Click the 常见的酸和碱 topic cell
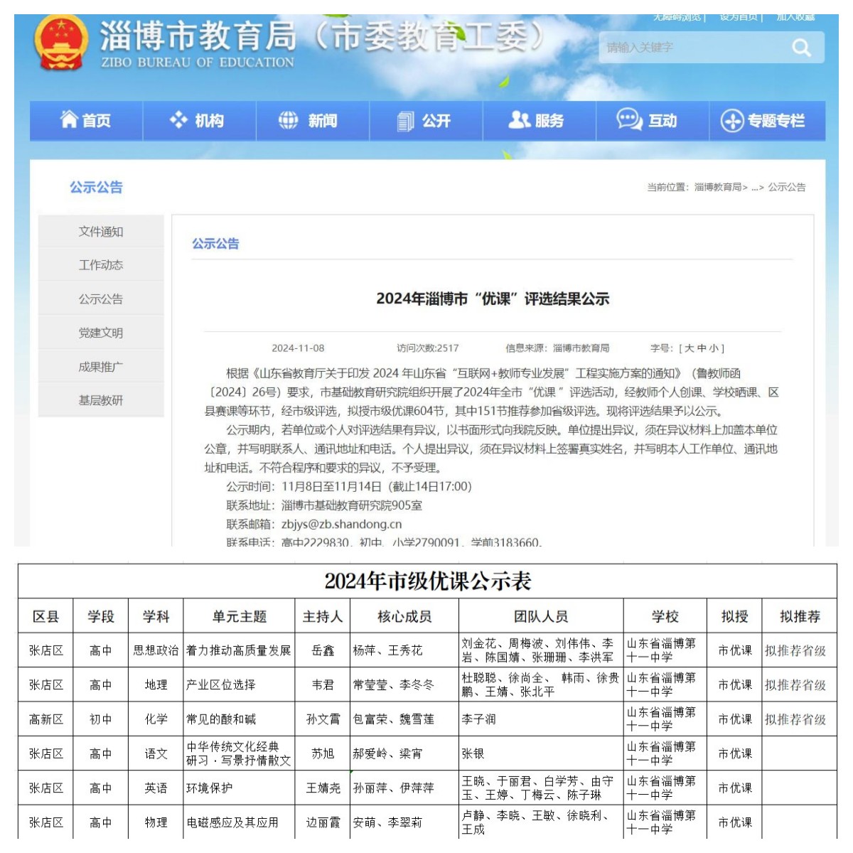The width and height of the screenshot is (853, 853). (239, 719)
